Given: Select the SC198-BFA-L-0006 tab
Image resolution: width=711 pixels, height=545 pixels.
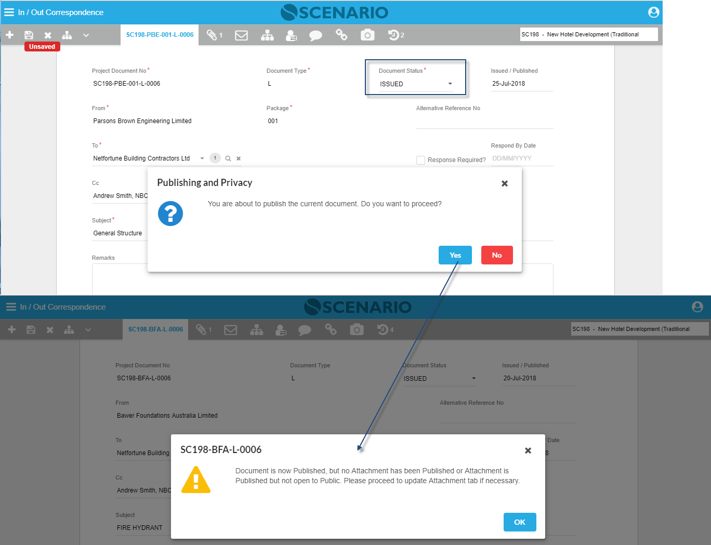Looking at the screenshot, I should click(155, 329).
